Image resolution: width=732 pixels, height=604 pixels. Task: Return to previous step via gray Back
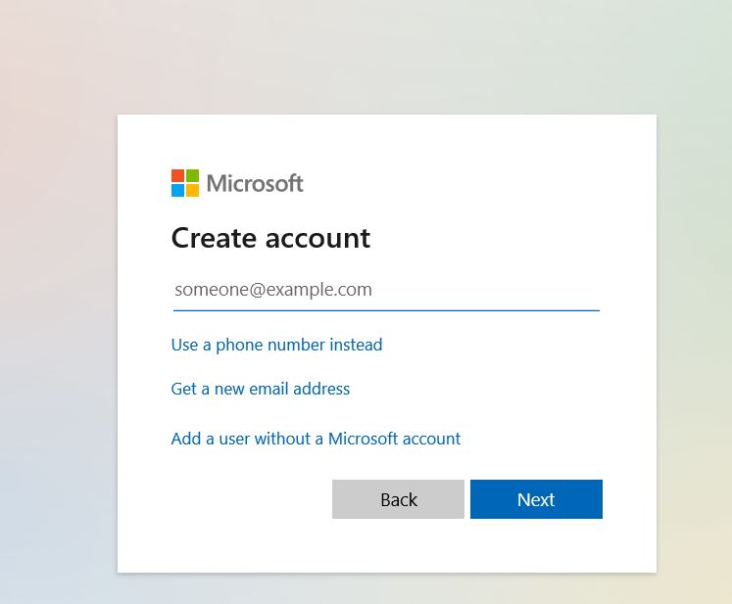tap(398, 499)
